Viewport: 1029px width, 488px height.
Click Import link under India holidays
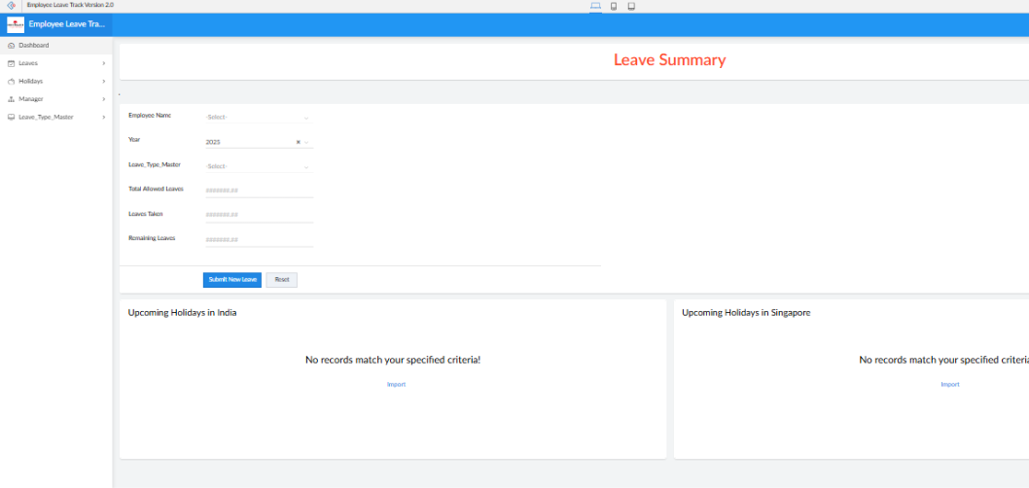click(396, 385)
